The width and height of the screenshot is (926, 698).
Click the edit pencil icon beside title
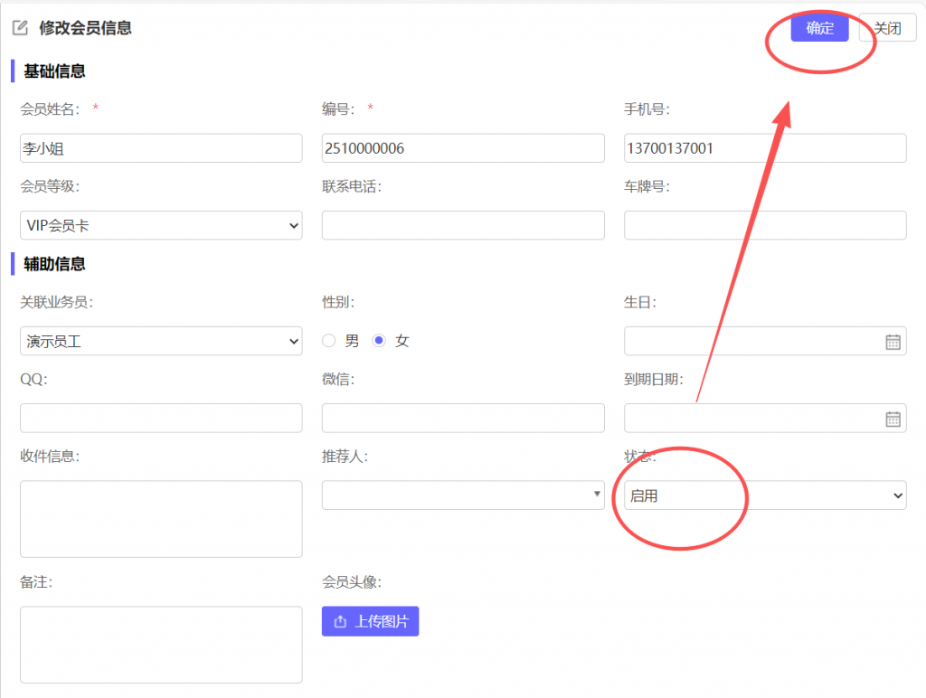point(20,28)
